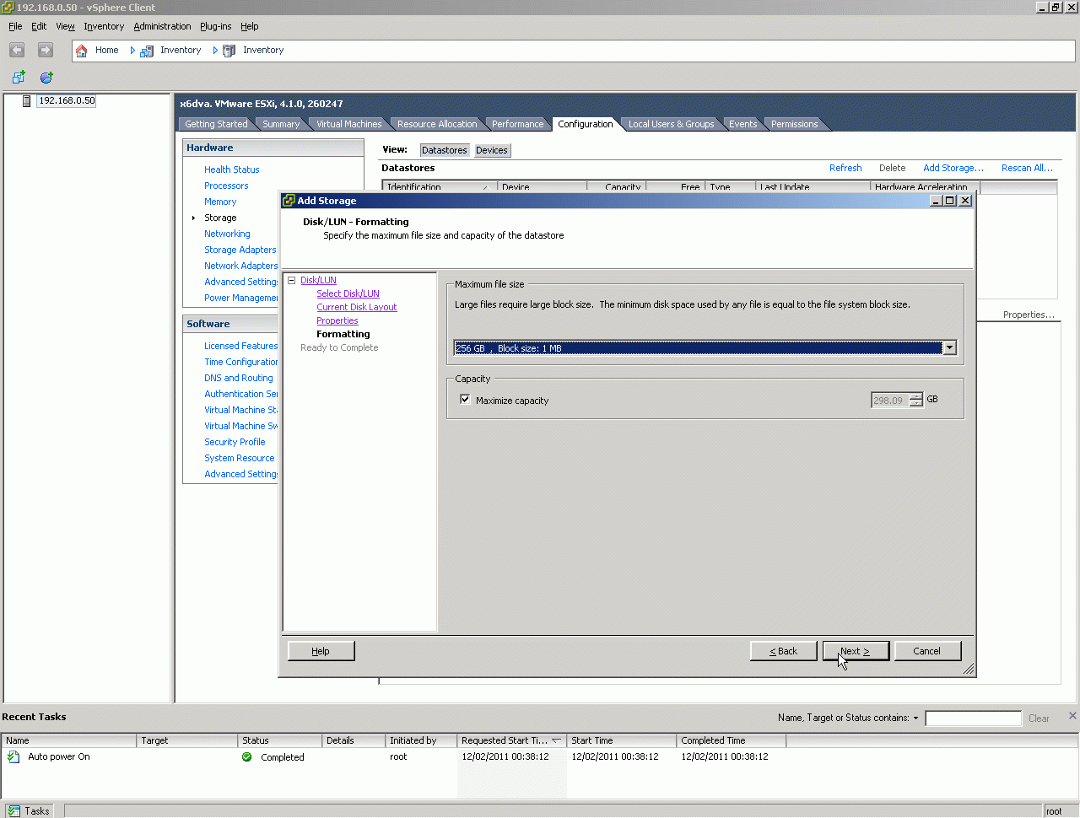The width and height of the screenshot is (1080, 818).
Task: Switch to the Getting Started tab
Action: 216,124
